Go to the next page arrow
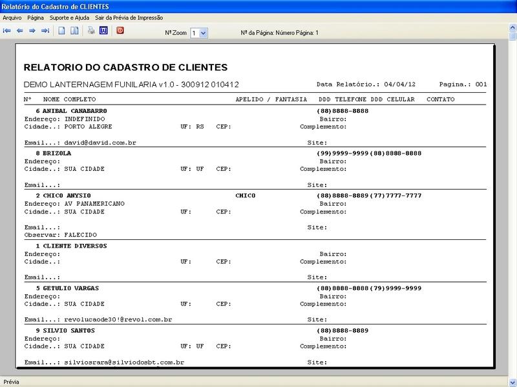The image size is (517, 387). (x=32, y=31)
